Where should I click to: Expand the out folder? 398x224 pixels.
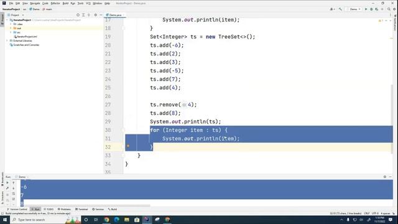[11, 28]
